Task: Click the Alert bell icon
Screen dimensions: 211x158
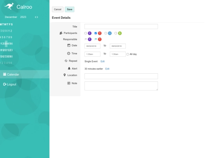Action: pos(69,68)
